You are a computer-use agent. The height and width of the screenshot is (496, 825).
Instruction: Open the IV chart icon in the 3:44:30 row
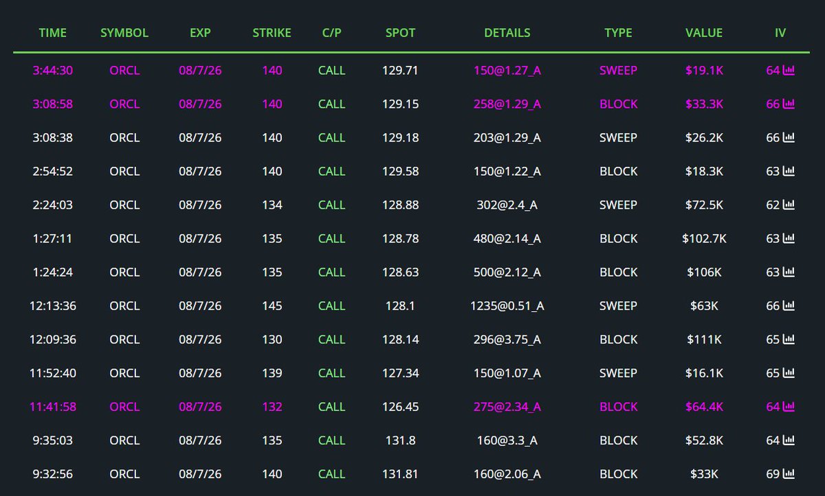coord(789,70)
